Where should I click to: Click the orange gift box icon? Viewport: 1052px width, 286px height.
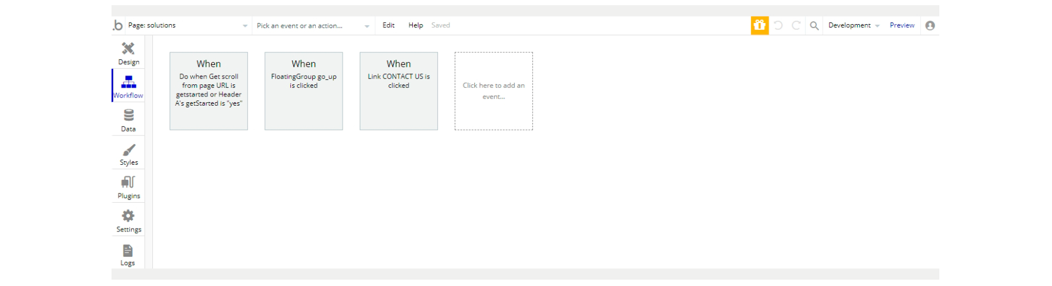(x=759, y=25)
